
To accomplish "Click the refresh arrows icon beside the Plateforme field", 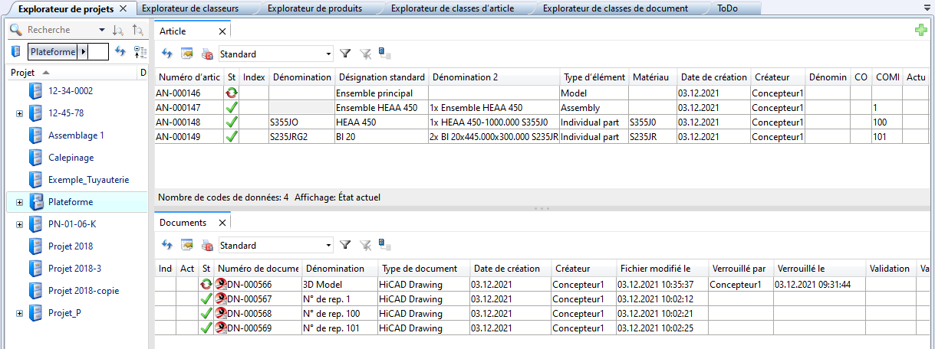I will click(x=120, y=51).
